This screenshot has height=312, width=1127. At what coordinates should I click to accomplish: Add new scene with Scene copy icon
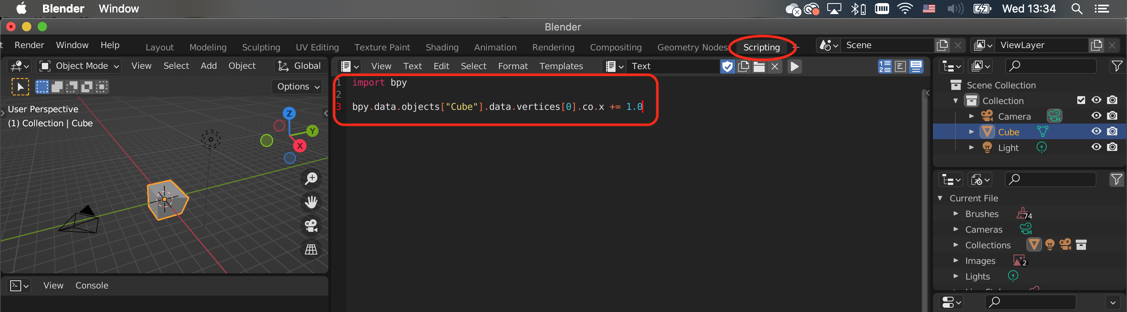tap(942, 45)
